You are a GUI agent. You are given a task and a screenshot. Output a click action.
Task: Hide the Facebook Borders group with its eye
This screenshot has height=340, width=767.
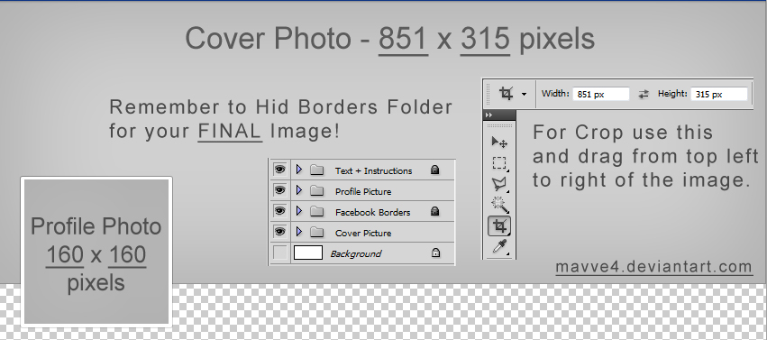coord(279,210)
